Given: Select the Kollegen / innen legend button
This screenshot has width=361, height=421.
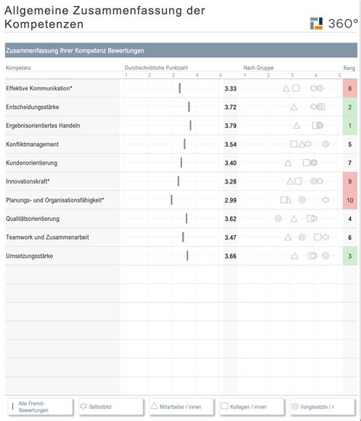Looking at the screenshot, I should pos(252,407).
